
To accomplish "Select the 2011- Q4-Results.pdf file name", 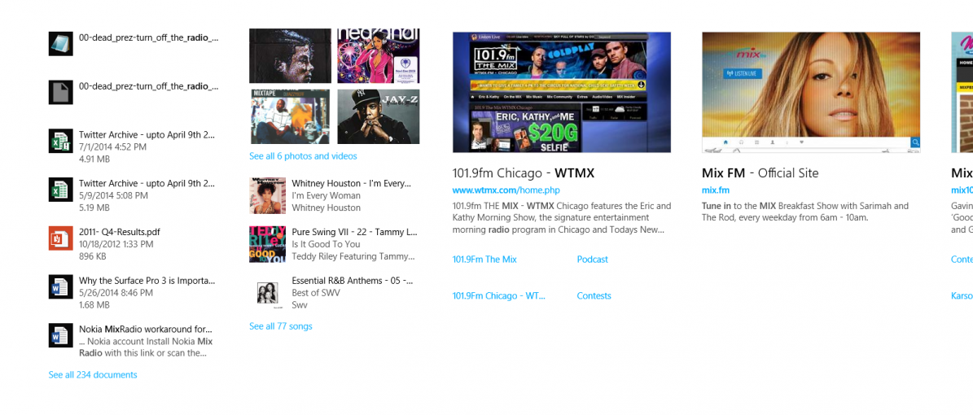I will pyautogui.click(x=119, y=232).
